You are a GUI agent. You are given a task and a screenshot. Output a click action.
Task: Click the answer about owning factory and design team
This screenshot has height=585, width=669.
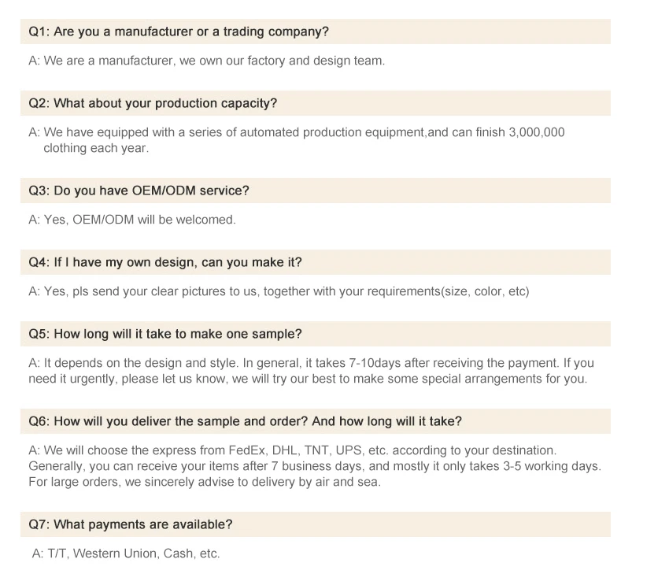tap(206, 61)
